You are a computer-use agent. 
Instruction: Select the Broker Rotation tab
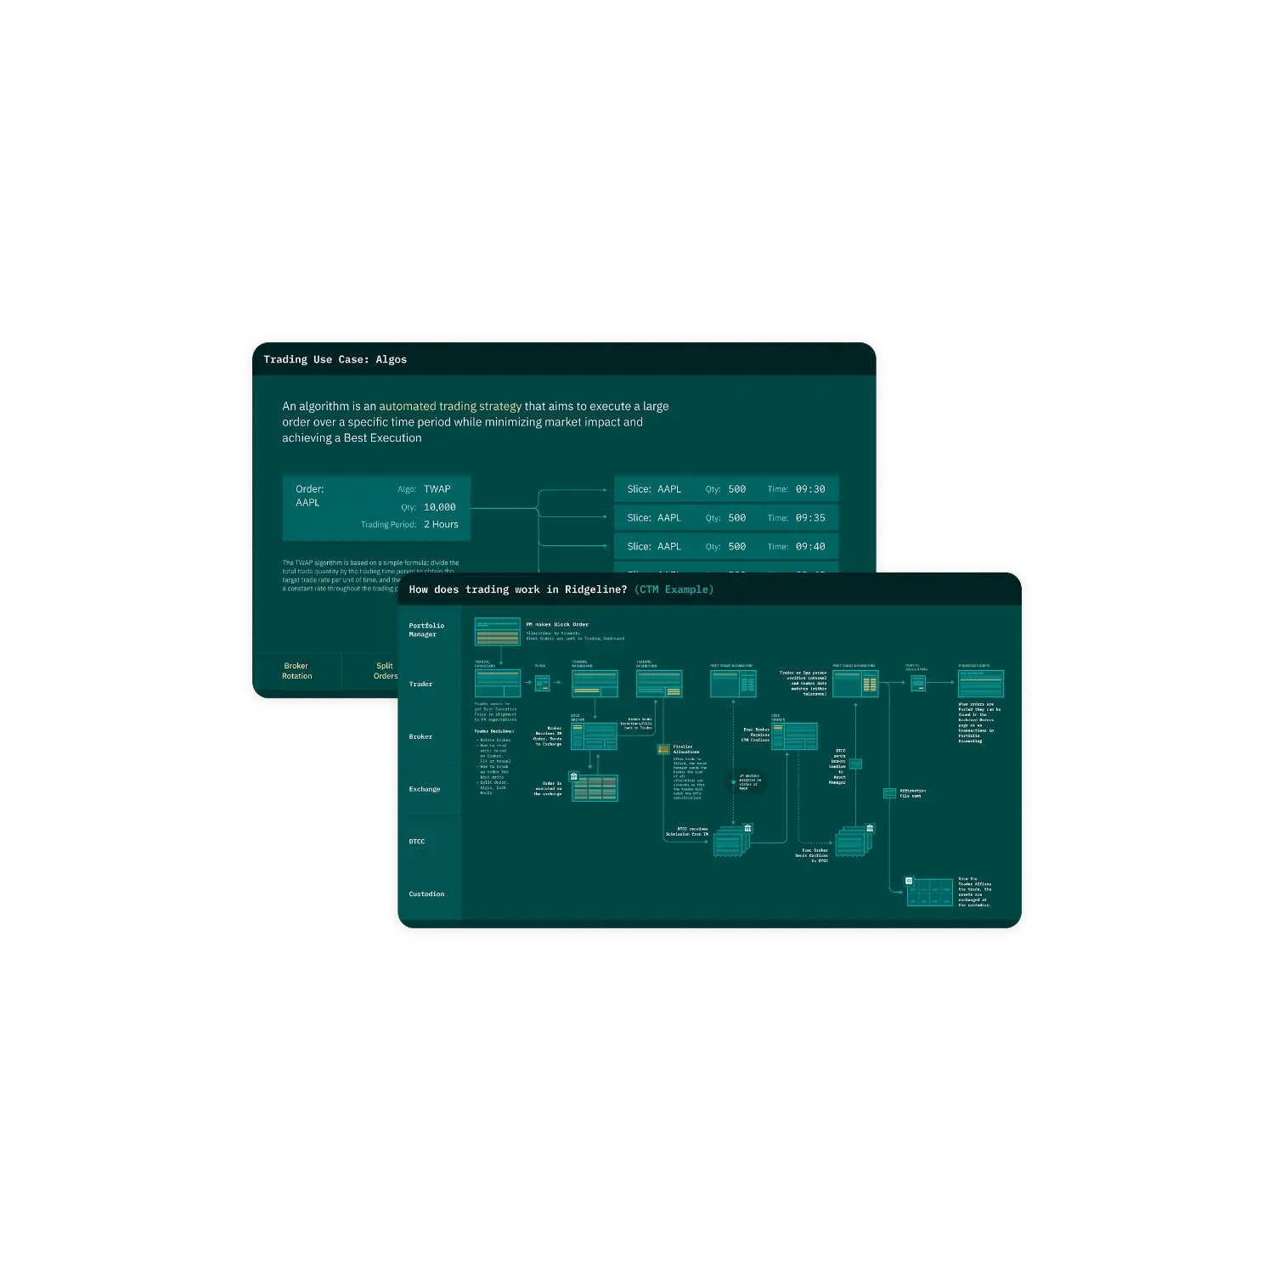296,671
